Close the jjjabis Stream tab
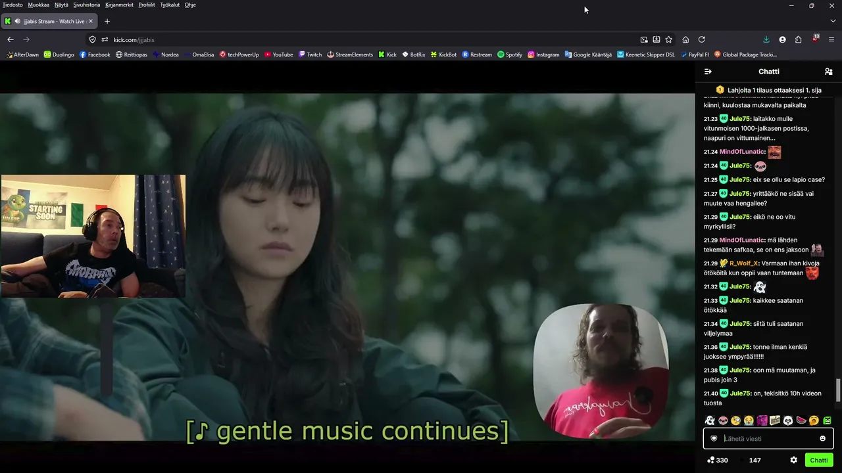This screenshot has height=473, width=842. [x=91, y=21]
